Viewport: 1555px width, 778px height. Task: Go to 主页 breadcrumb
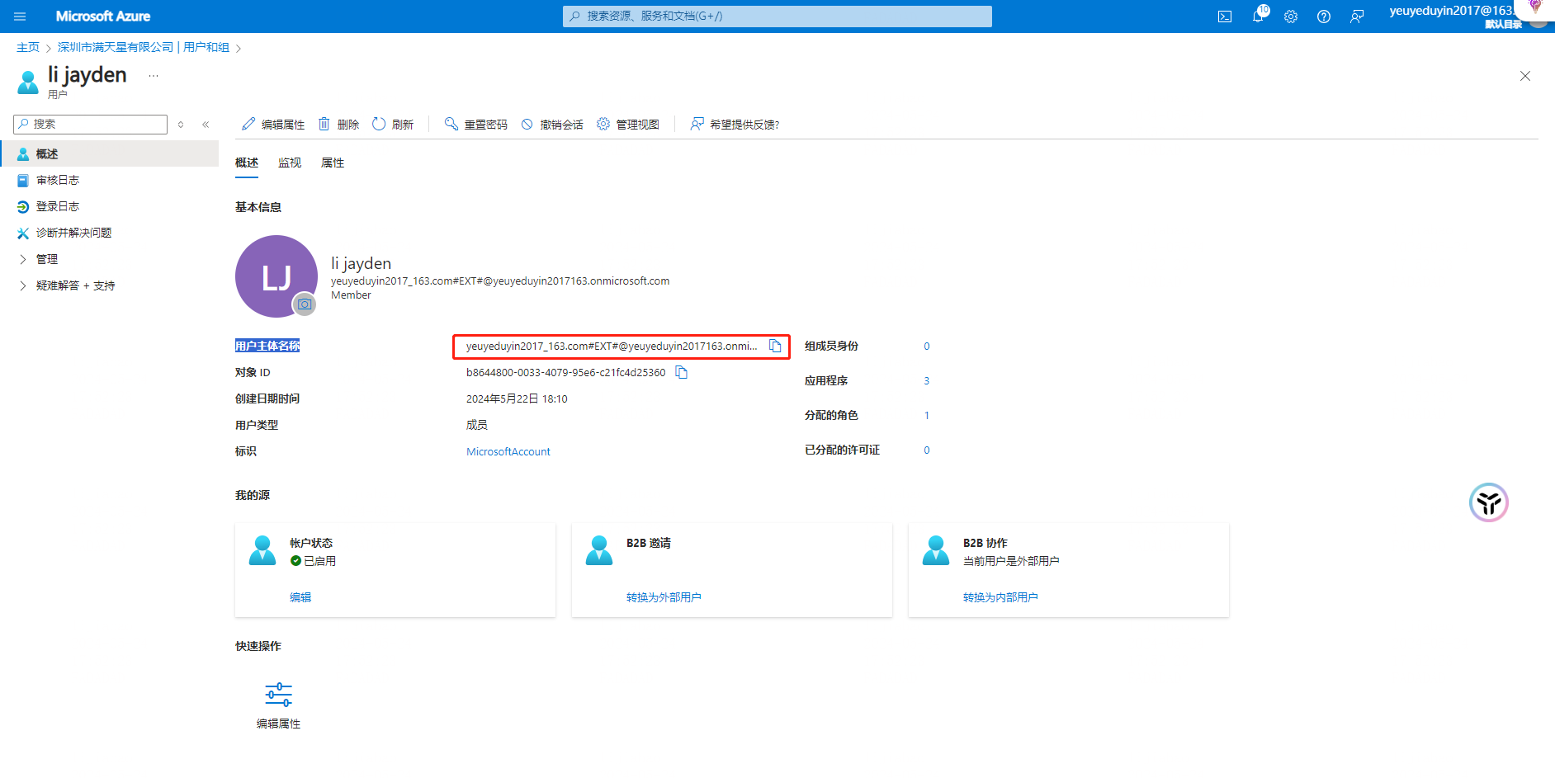pos(28,48)
